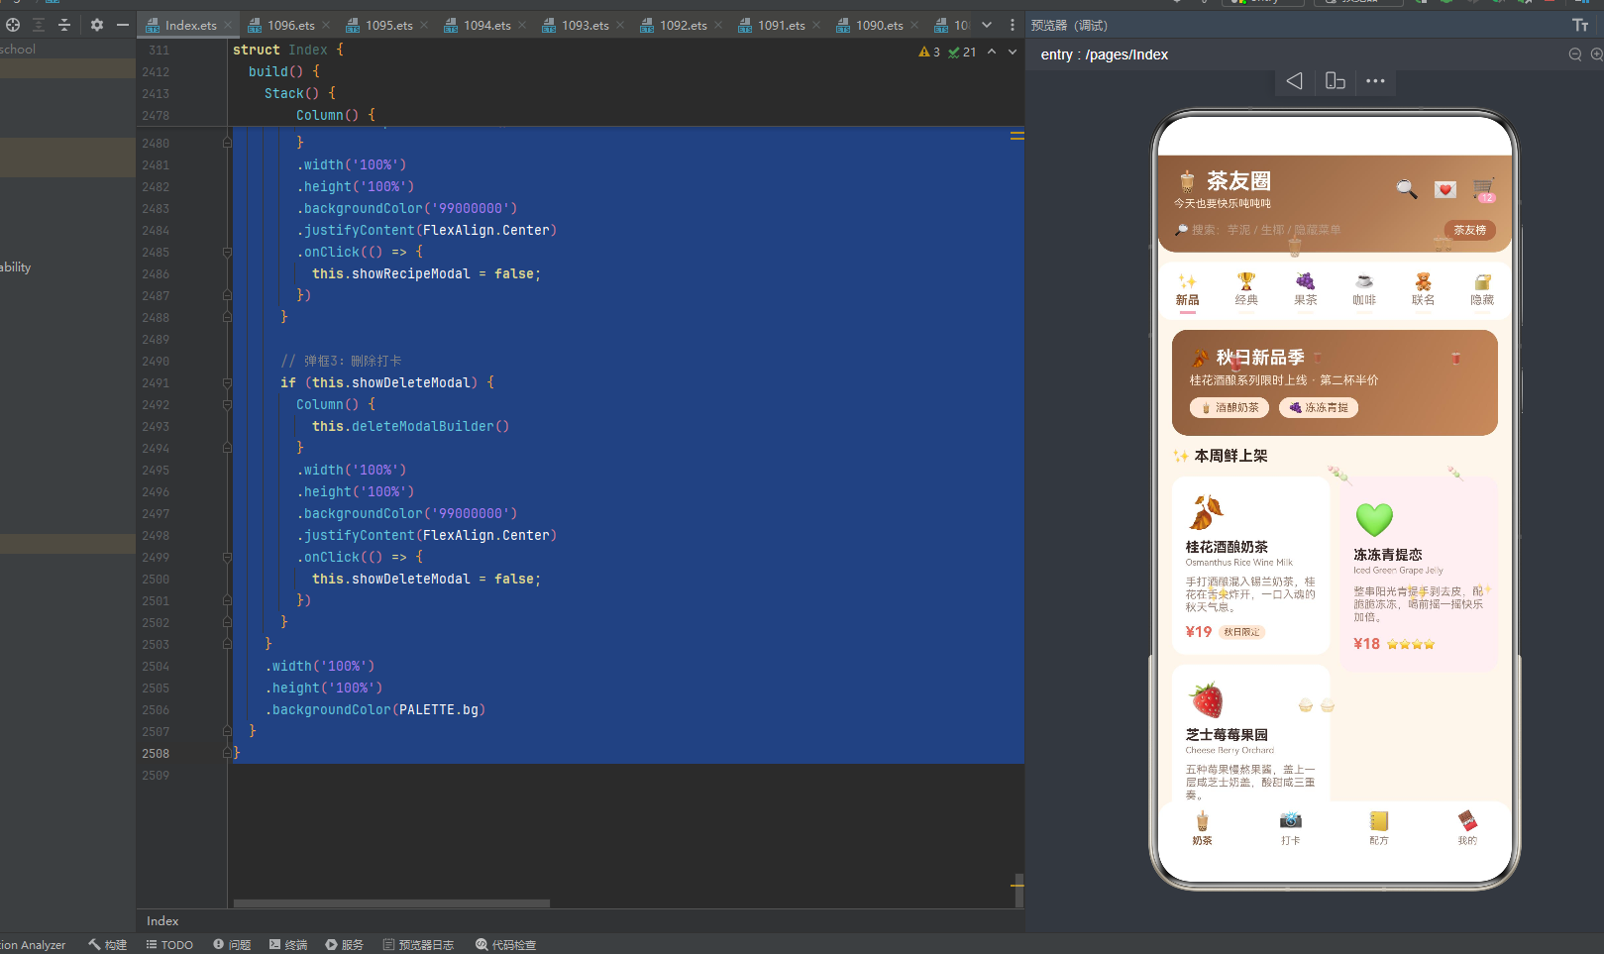Open the 预览器日志 tool window
The height and width of the screenshot is (954, 1604).
click(x=418, y=945)
